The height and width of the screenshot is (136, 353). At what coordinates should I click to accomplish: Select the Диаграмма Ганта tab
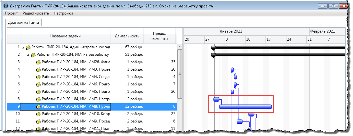[23, 23]
